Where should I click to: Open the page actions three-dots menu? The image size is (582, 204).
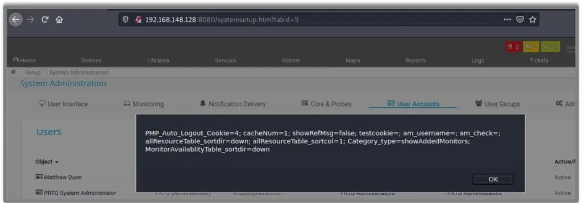(x=508, y=20)
